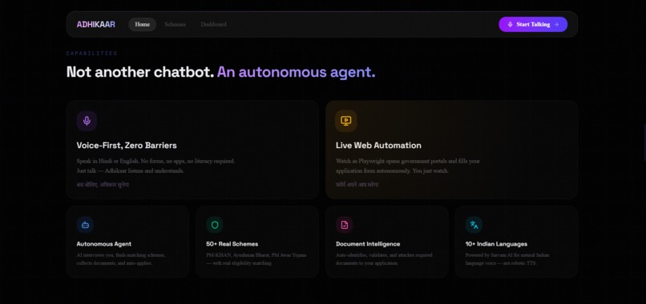Image resolution: width=646 pixels, height=304 pixels.
Task: Select the Live Web Automation heading
Action: click(x=378, y=146)
